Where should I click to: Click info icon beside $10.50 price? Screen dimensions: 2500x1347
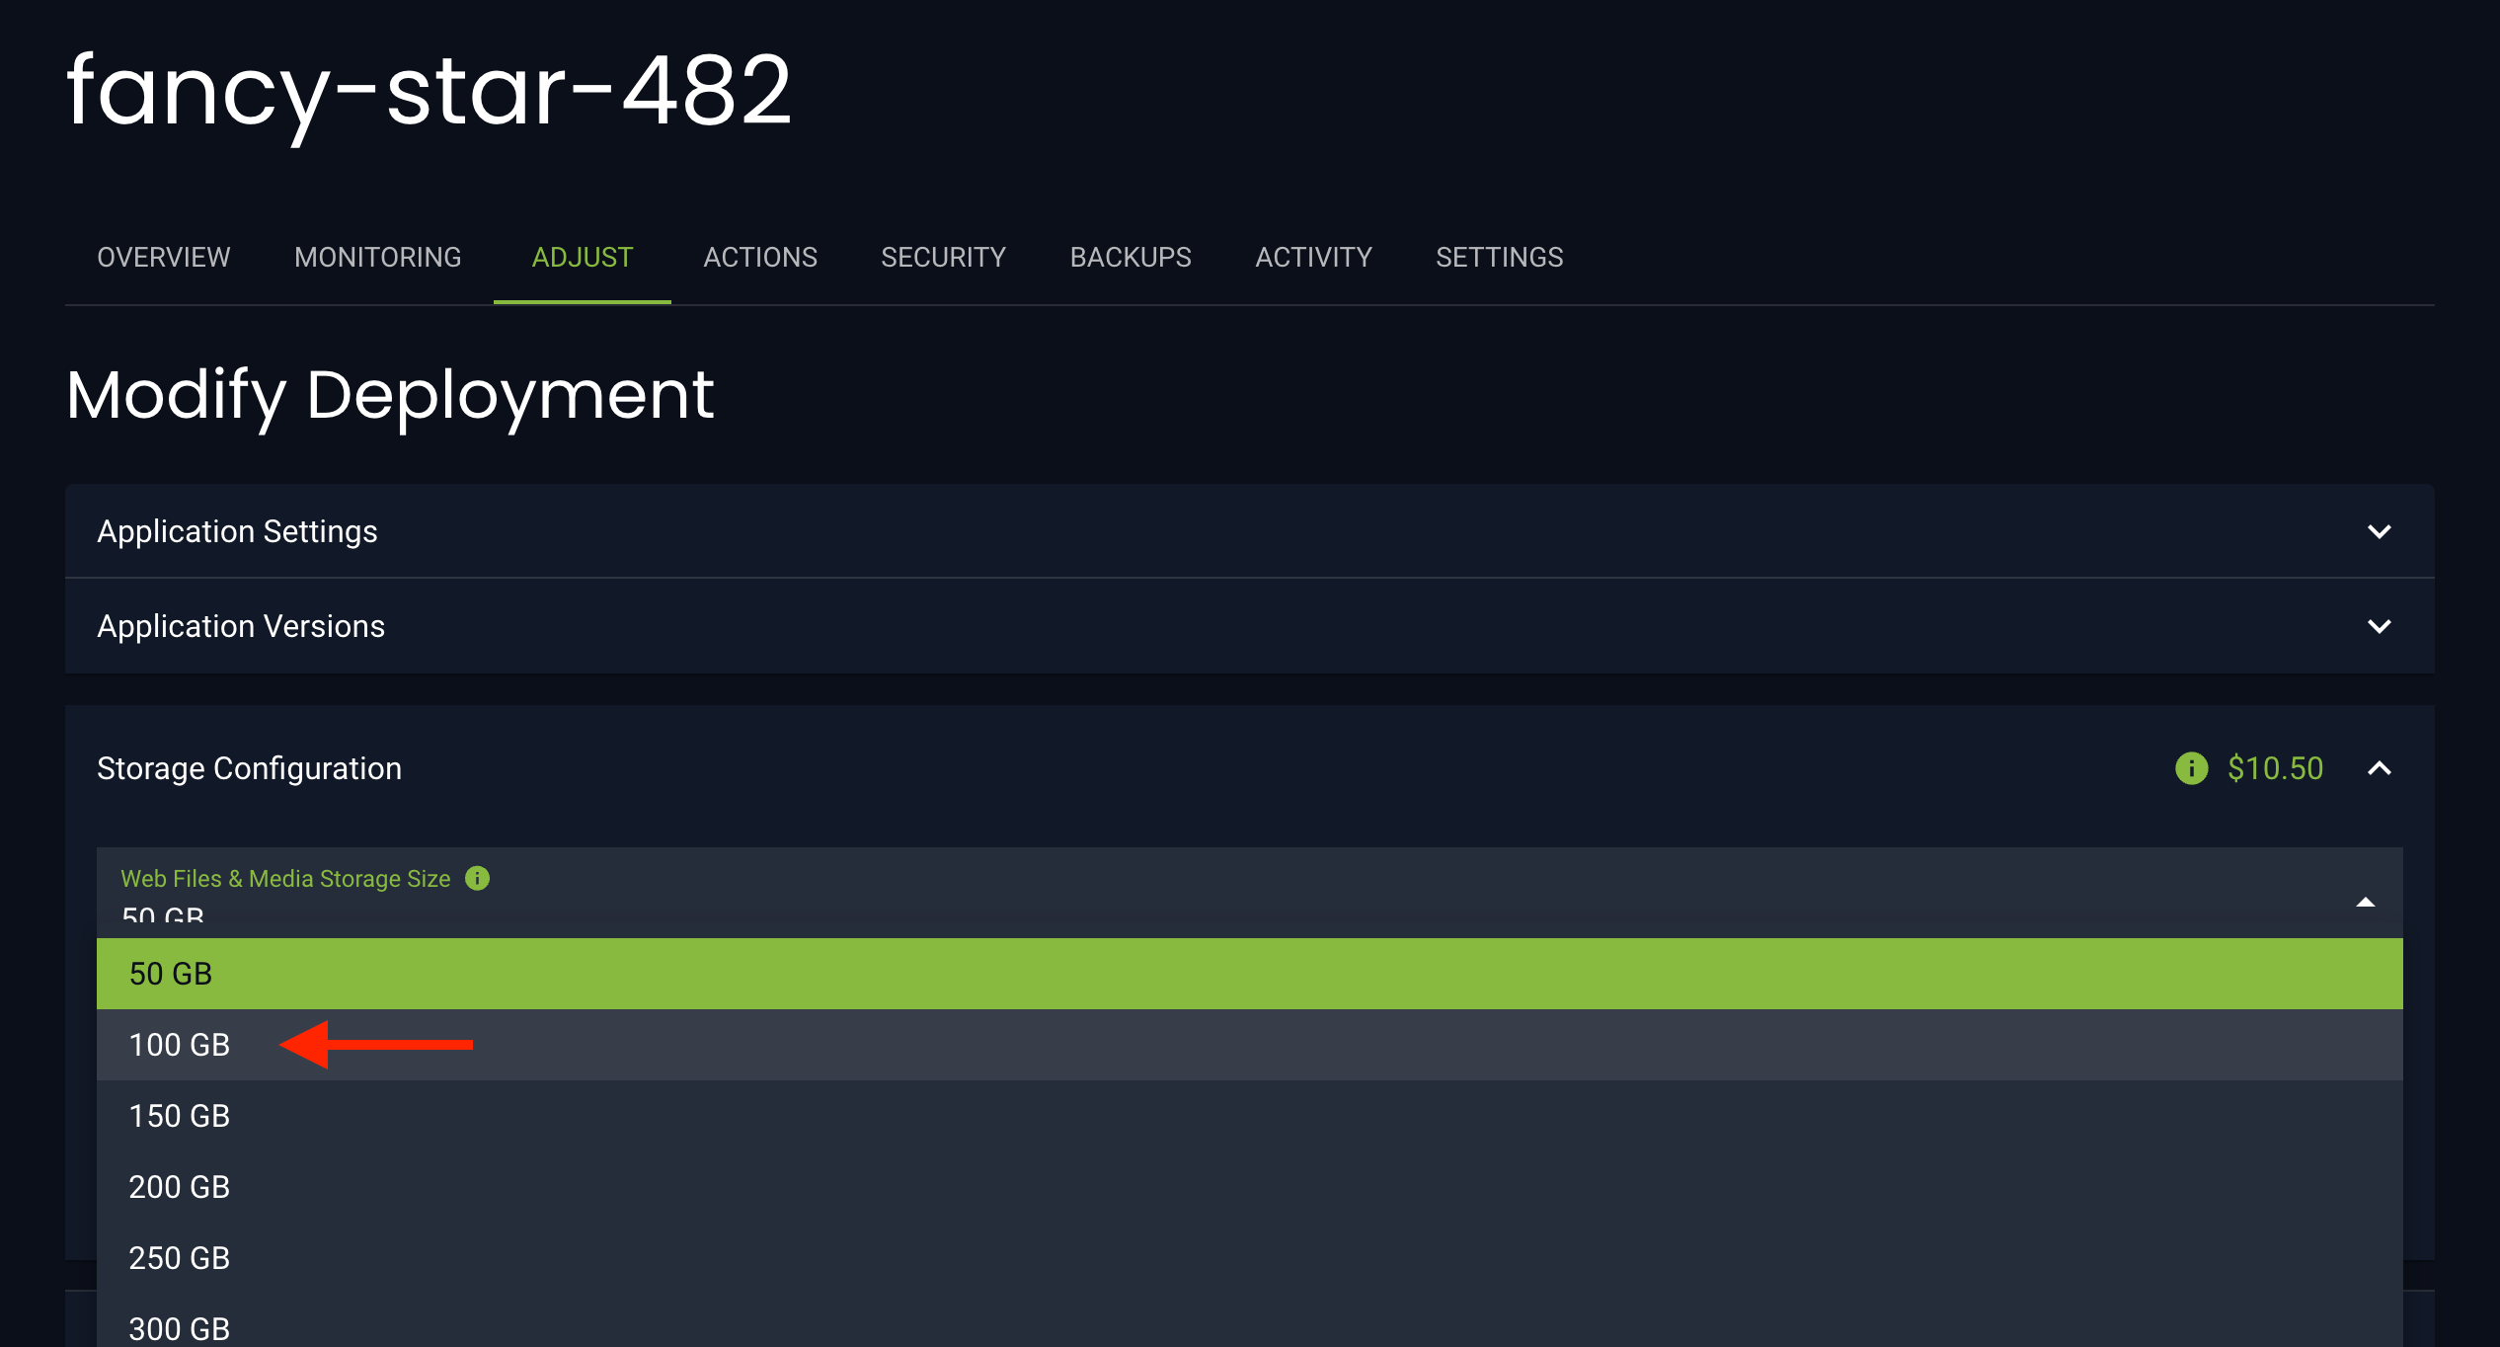[x=2191, y=768]
